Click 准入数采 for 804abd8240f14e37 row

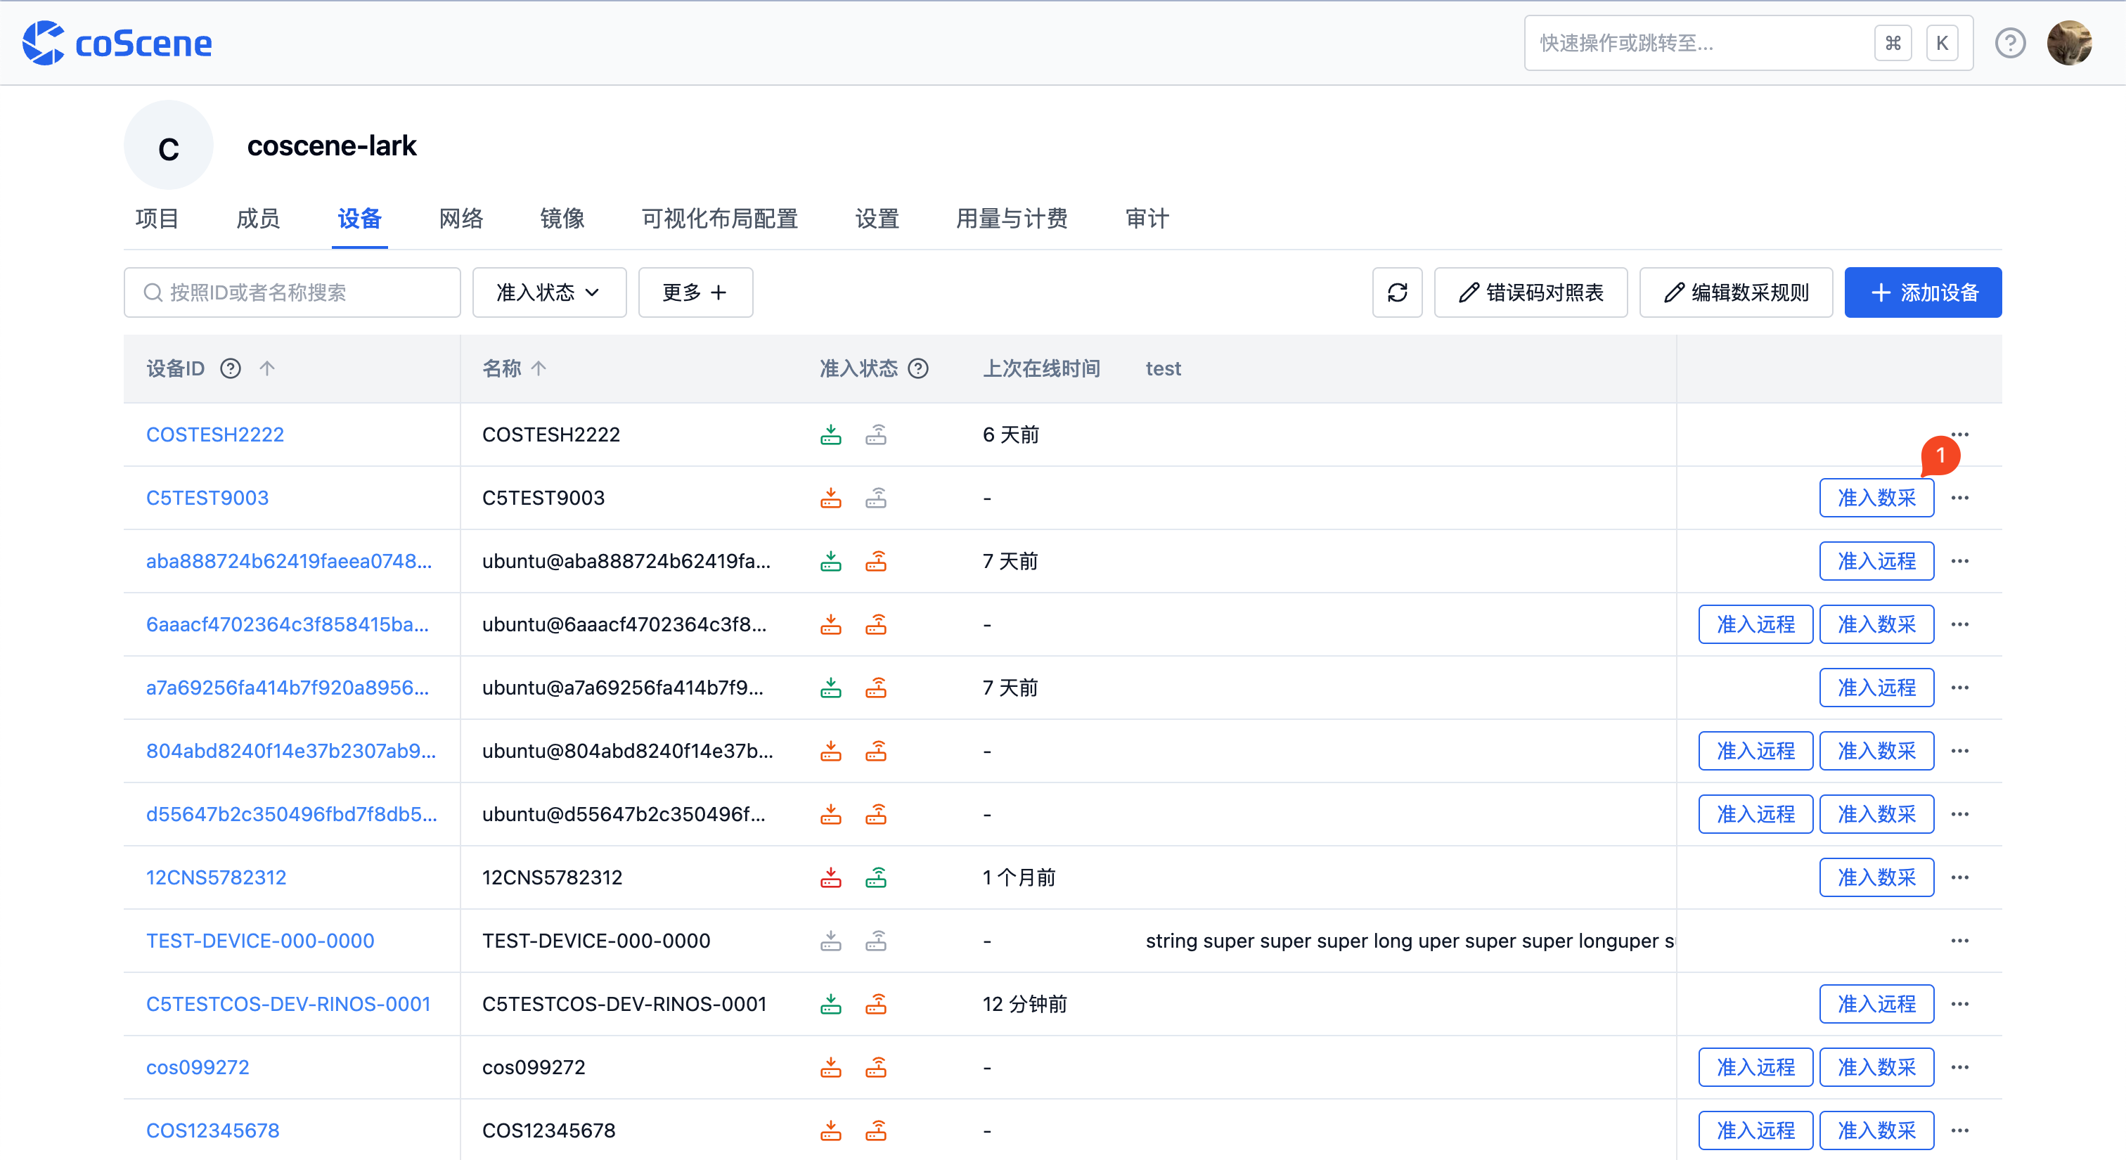point(1876,751)
